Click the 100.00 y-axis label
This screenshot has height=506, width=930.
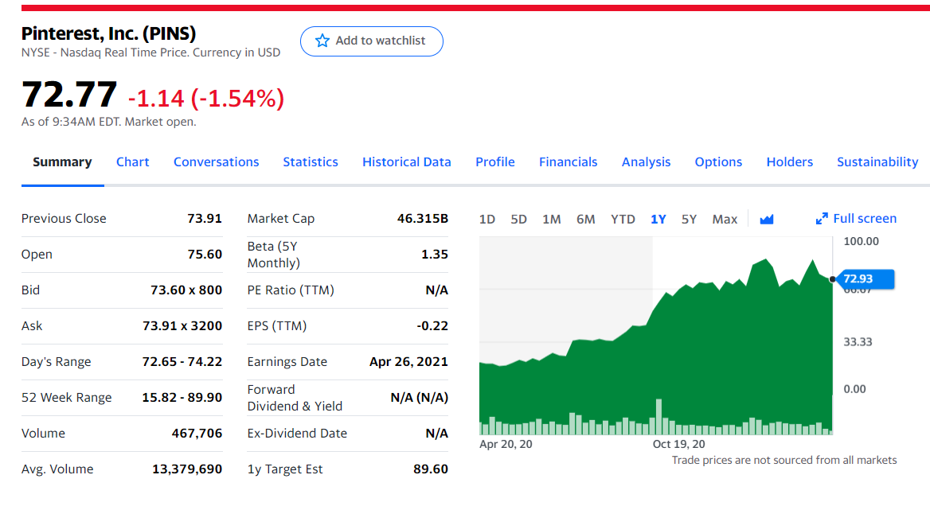[862, 241]
